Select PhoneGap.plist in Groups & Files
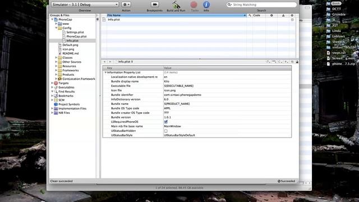Image resolution: width=359 pixels, height=202 pixels. pos(76,36)
